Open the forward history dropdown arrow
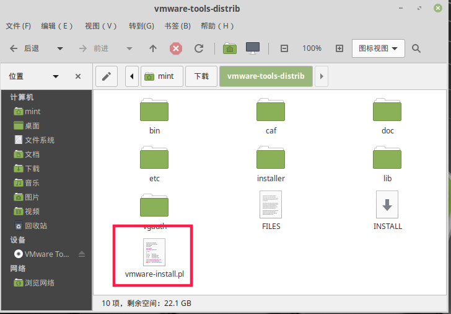 (x=129, y=48)
